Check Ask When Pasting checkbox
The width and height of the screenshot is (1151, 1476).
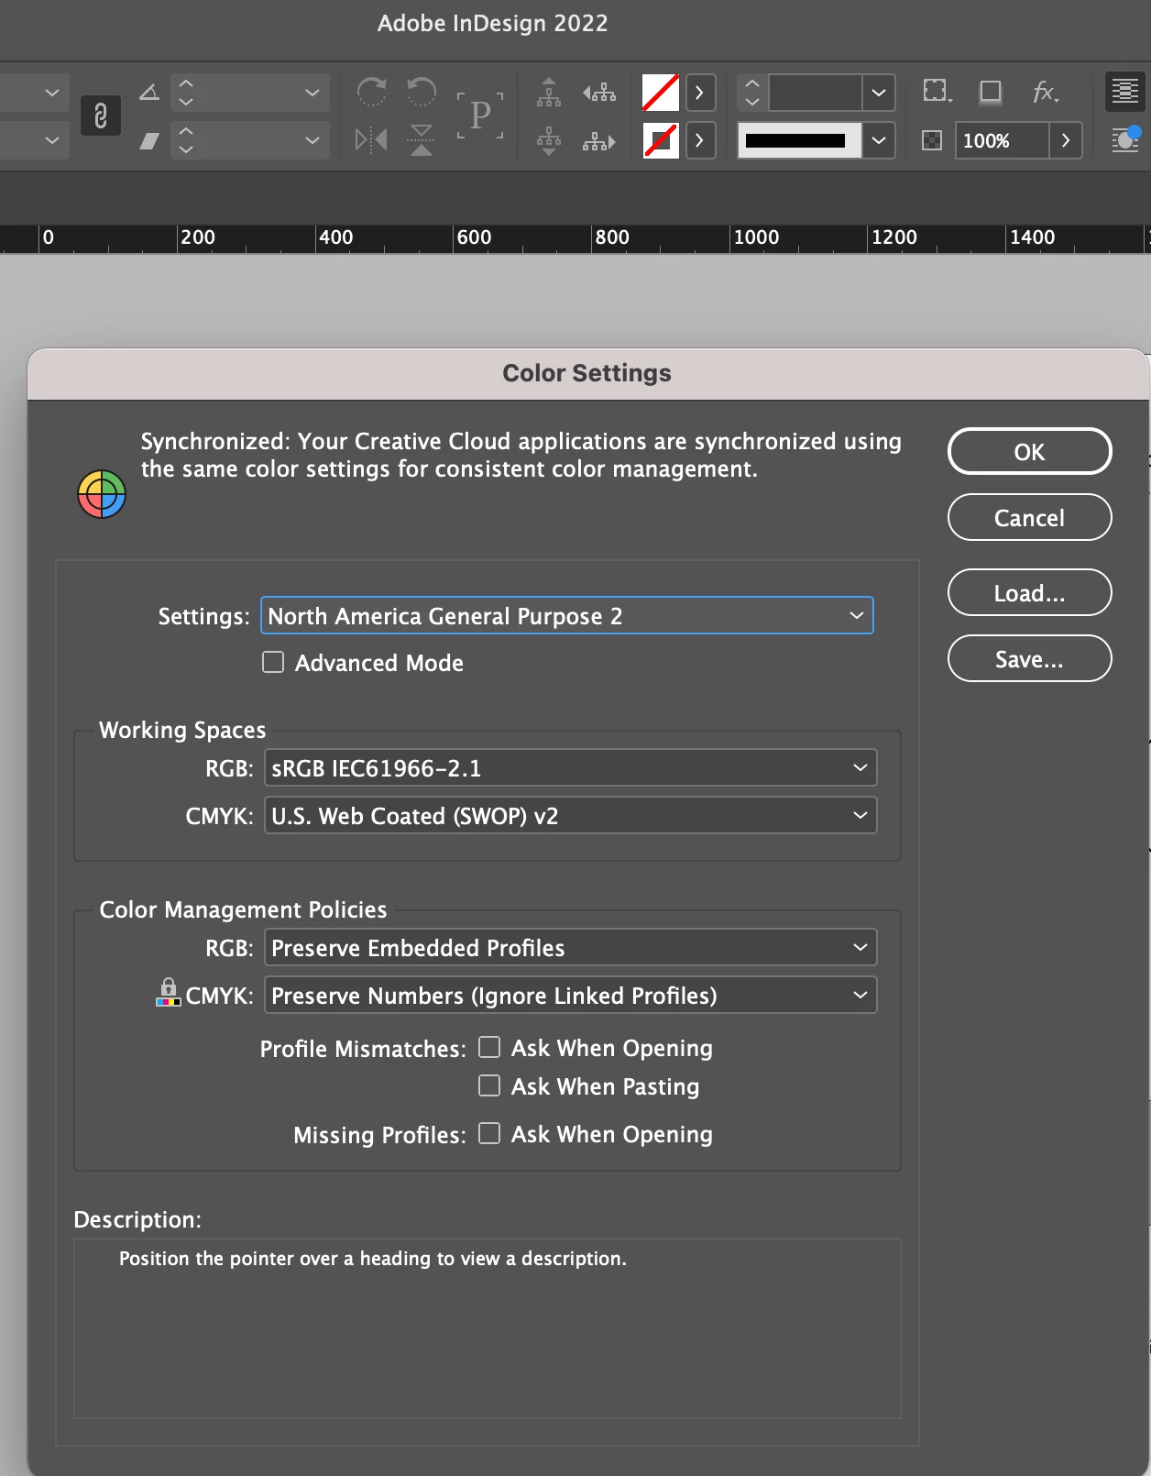[489, 1085]
